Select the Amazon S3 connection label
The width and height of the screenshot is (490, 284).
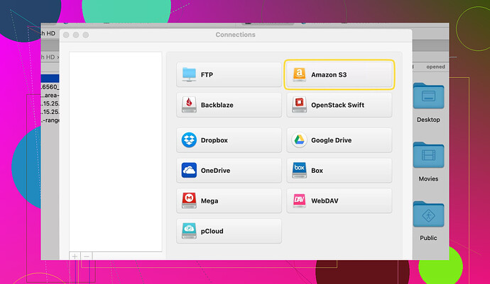point(329,75)
